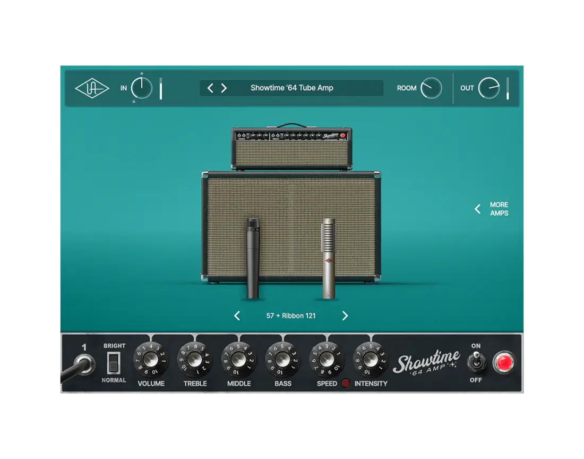This screenshot has width=584, height=459.
Task: Click the Showtime '64 Tube Amp preset name
Action: 291,88
